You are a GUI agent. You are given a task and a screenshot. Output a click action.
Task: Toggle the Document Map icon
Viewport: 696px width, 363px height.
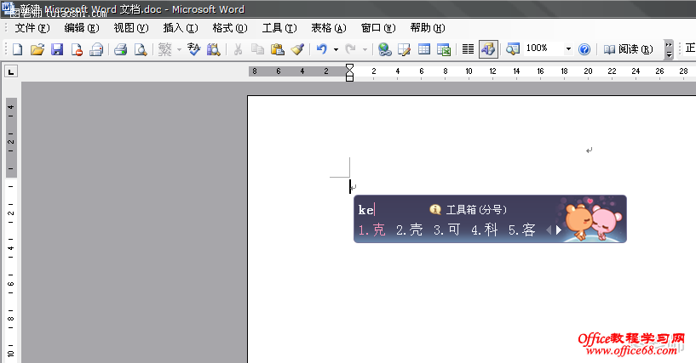tap(513, 49)
